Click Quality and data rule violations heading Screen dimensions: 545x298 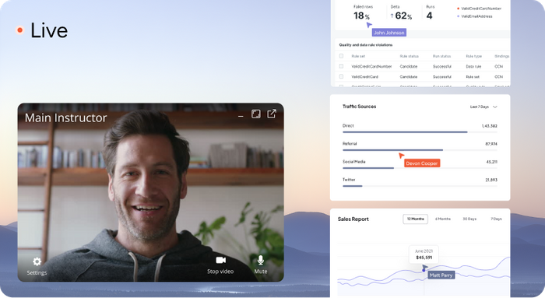366,45
